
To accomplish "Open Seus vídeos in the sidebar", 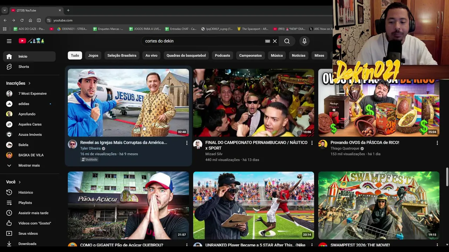I will pos(29,233).
